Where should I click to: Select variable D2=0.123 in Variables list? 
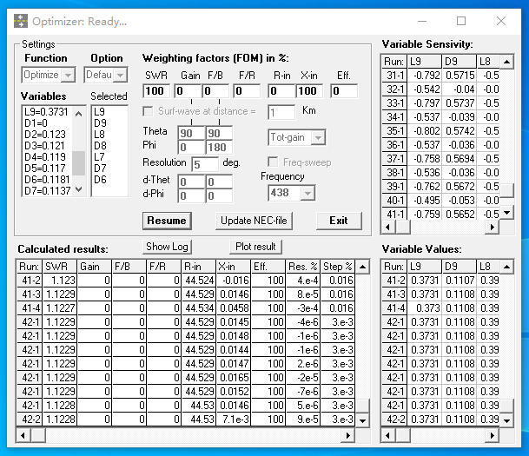pyautogui.click(x=47, y=135)
